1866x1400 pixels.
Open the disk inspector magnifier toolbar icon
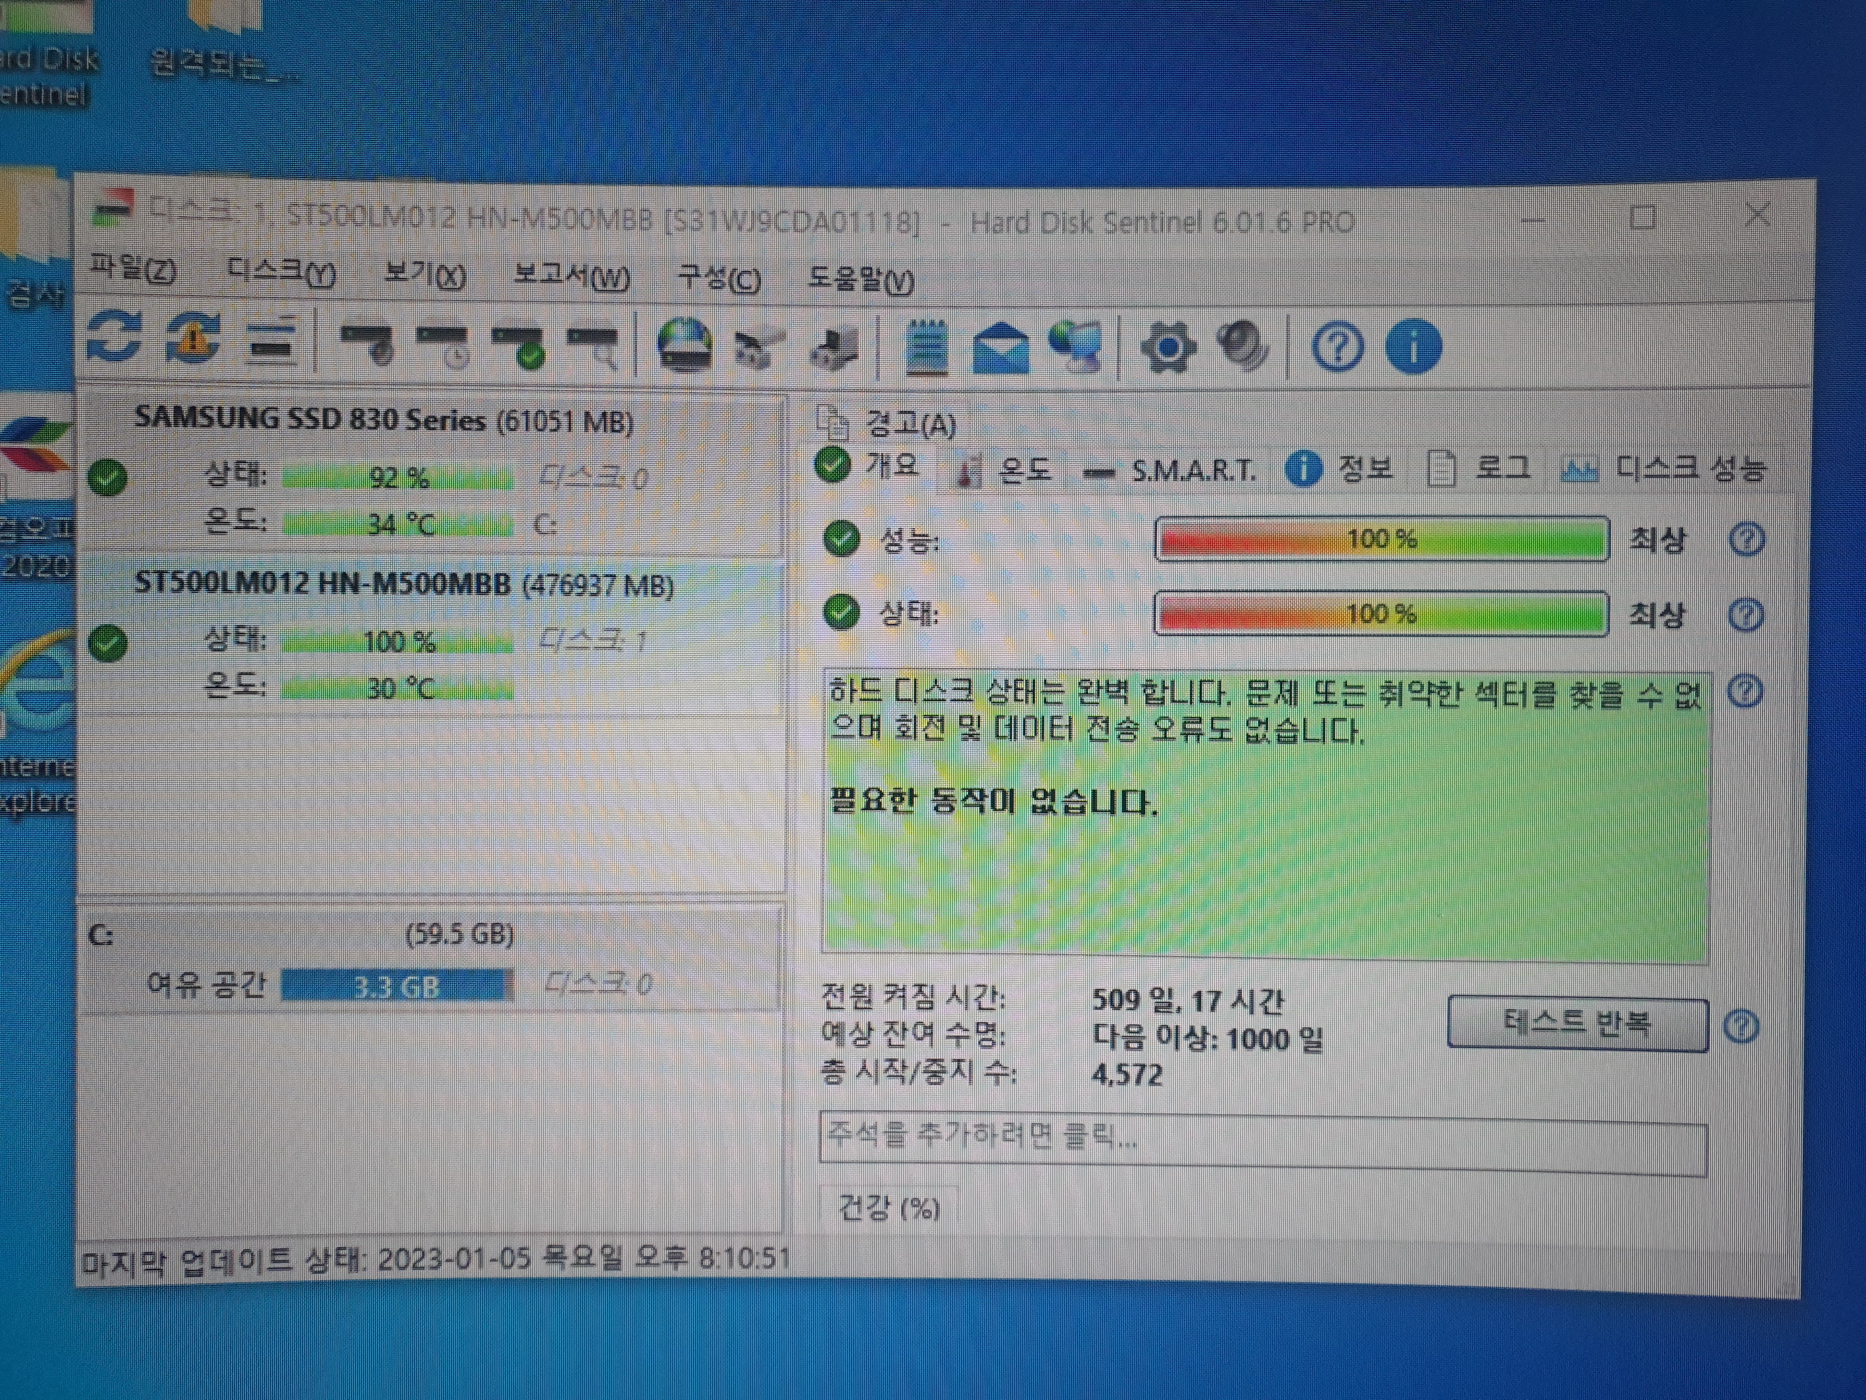[x=593, y=347]
